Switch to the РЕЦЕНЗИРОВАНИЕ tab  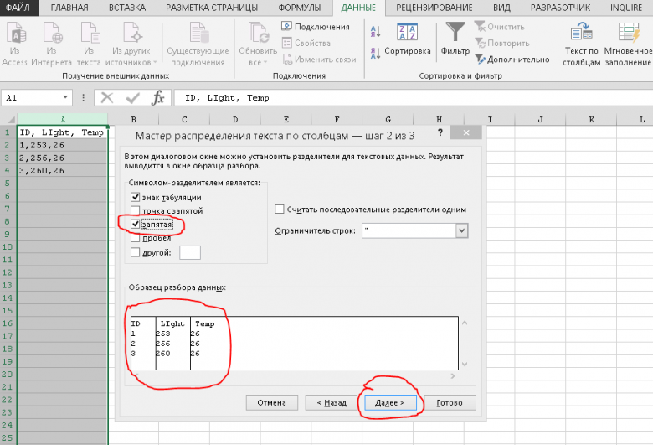(434, 8)
